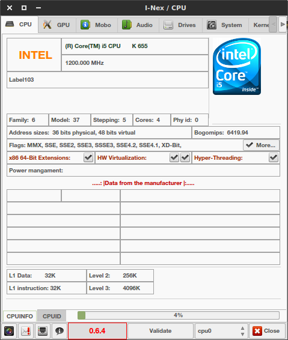Viewport: 288px width, 340px height.
Task: Click the GPU tab tools icon
Action: [x=47, y=25]
